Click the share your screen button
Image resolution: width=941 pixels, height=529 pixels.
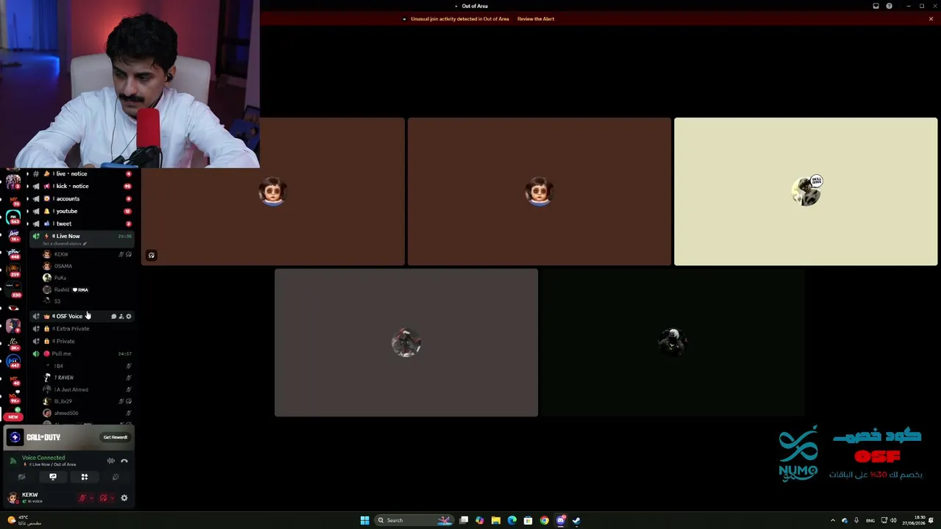point(53,477)
